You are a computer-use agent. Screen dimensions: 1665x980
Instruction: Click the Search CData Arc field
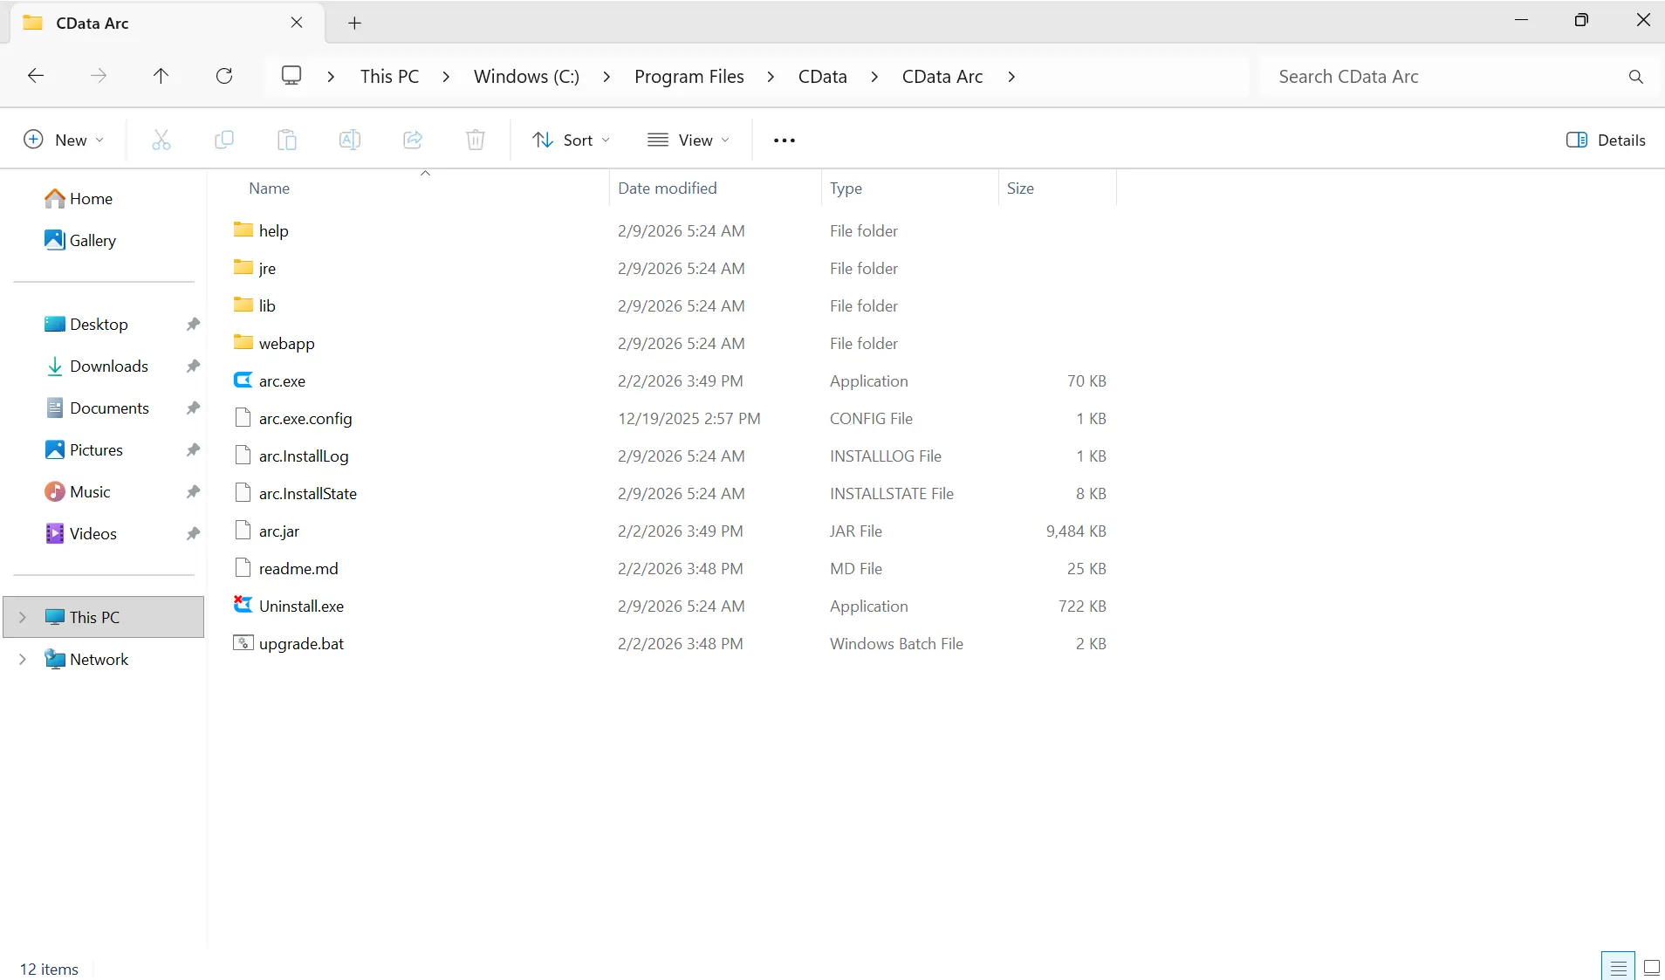[x=1440, y=76]
